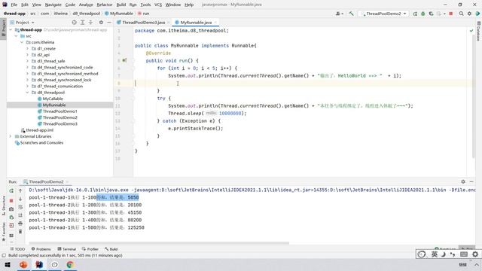Close the MyRunnable.java tab
Viewport: 482px width, 271px height.
click(215, 23)
